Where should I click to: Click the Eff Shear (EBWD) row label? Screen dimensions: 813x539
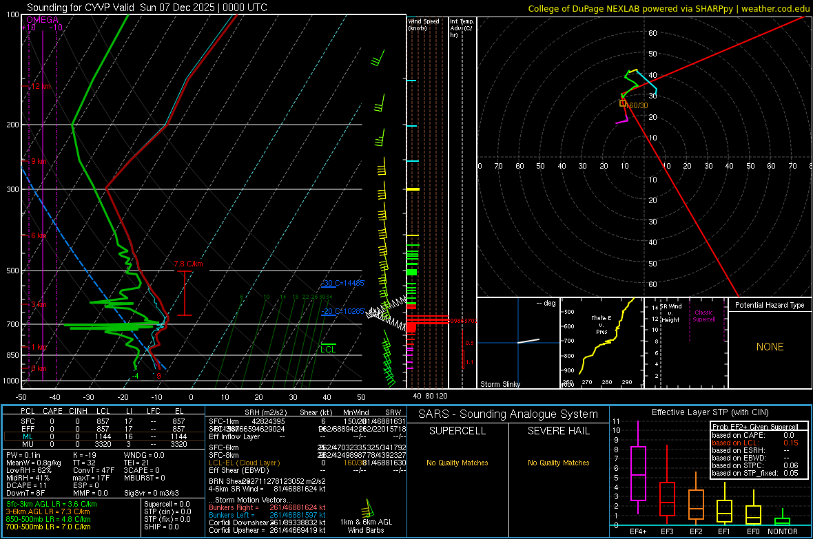click(x=239, y=470)
